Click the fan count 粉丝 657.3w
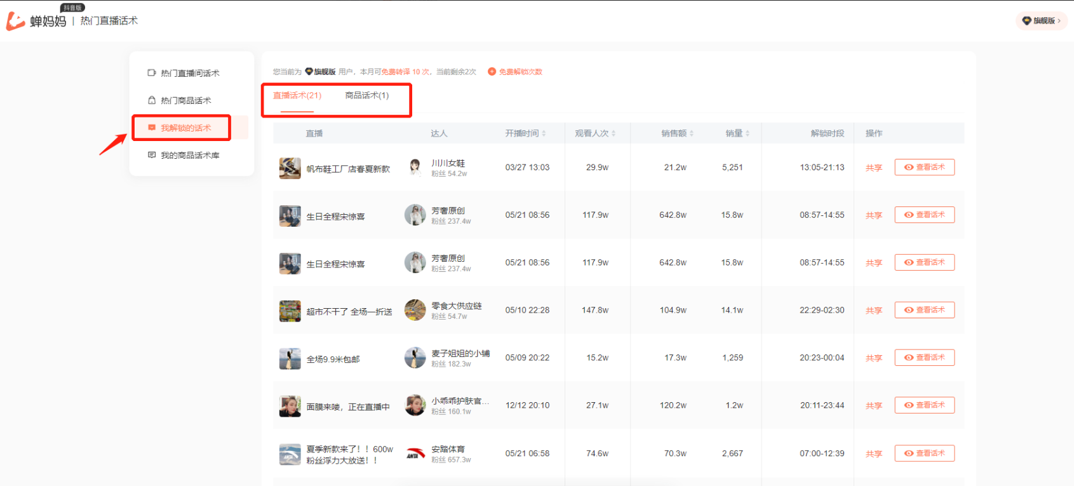 click(x=451, y=460)
